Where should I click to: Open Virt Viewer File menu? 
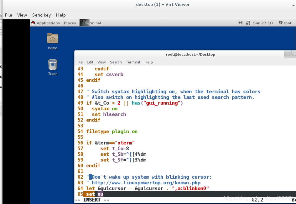[x=8, y=15]
